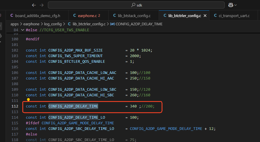Click CONFIG_A2DP_DELAY_TIME breadcrumb symbol

[139, 24]
